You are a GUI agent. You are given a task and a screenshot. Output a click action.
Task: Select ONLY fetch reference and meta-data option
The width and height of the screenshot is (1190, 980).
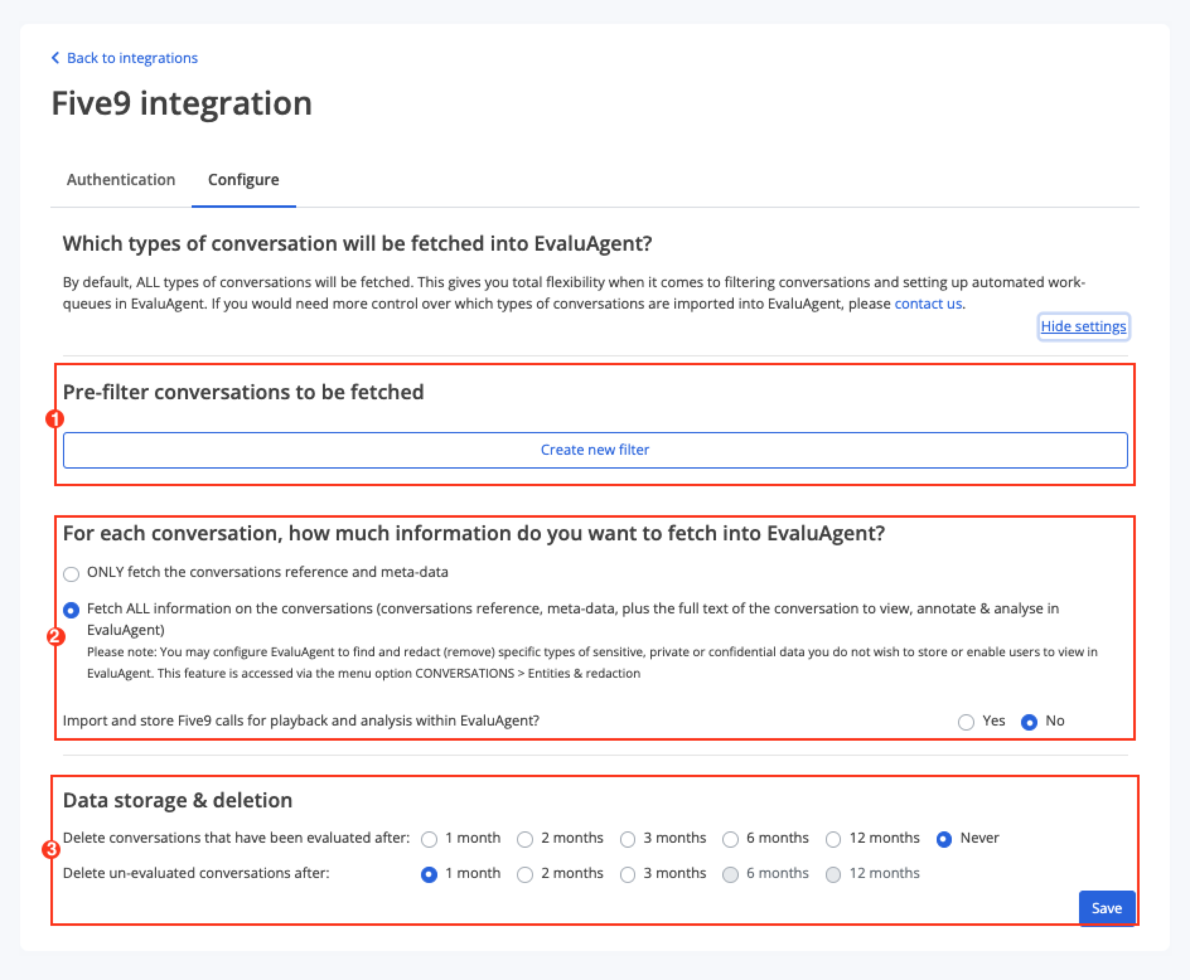pyautogui.click(x=71, y=574)
